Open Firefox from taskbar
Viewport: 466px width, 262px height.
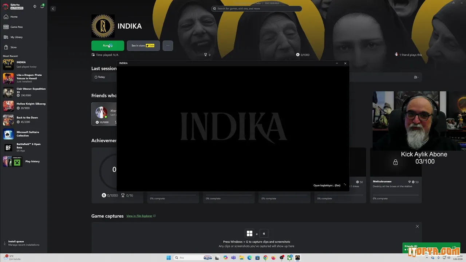(x=273, y=258)
